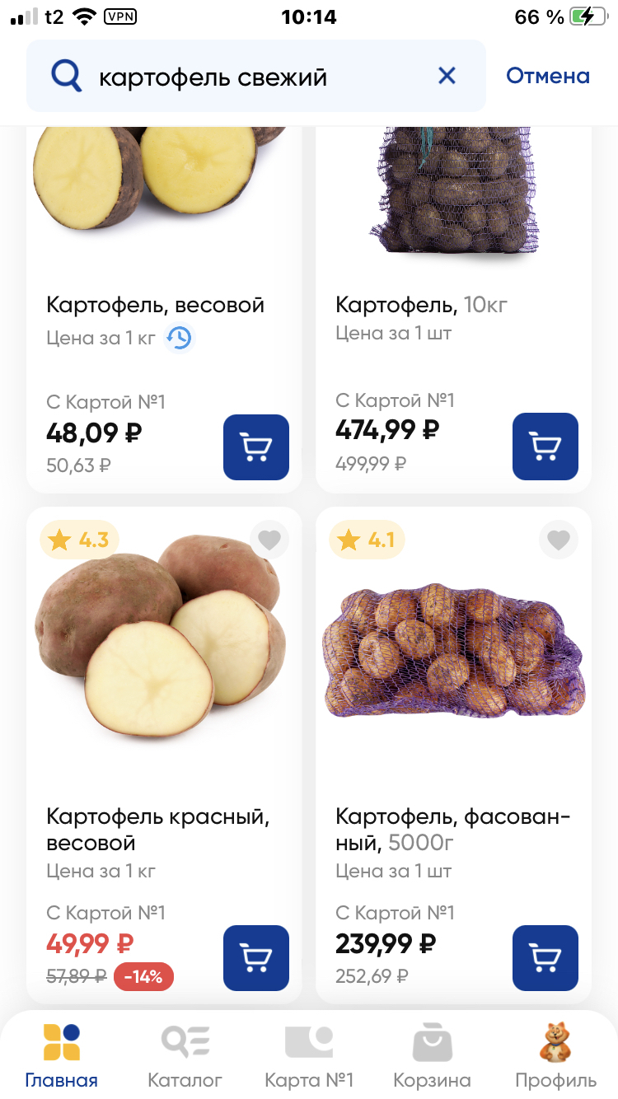This screenshot has height=1099, width=618.
Task: Add Картофель весовой to cart
Action: click(x=255, y=447)
